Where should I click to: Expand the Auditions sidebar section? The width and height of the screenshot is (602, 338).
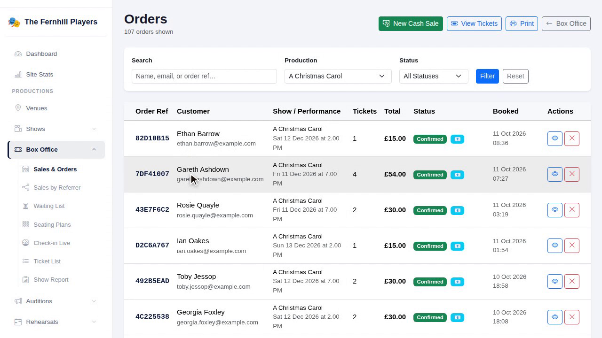pos(56,301)
